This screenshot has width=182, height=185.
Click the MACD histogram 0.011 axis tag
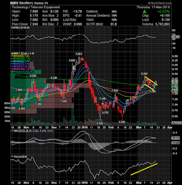[176, 143]
